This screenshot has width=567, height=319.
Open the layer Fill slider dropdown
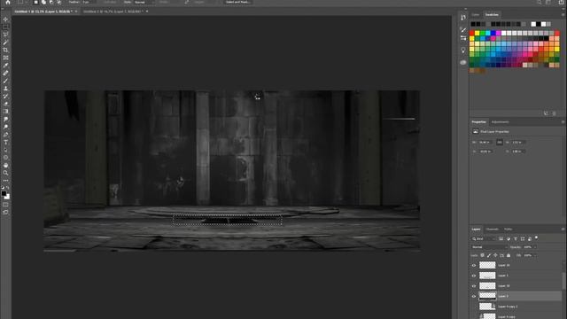click(x=535, y=255)
